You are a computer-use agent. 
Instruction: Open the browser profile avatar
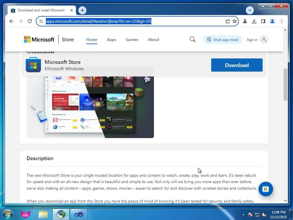[272, 21]
